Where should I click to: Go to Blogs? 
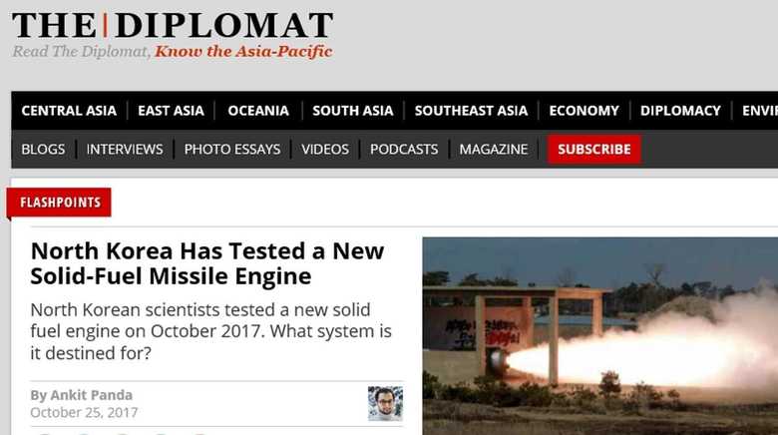43,149
